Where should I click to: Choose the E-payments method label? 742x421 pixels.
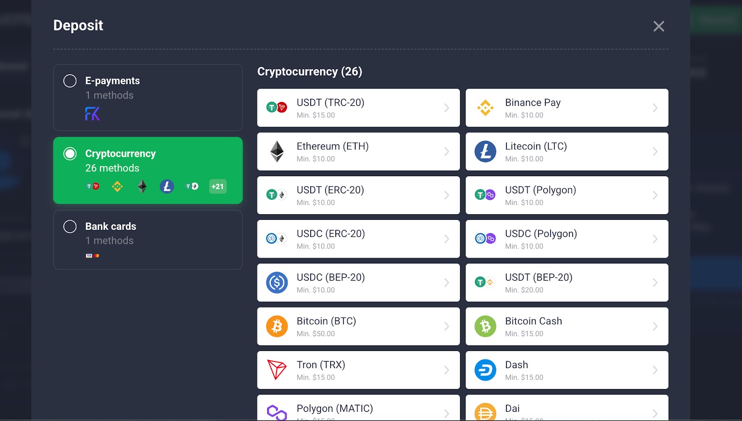(113, 81)
